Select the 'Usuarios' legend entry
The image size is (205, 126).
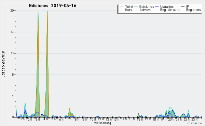[167, 6]
